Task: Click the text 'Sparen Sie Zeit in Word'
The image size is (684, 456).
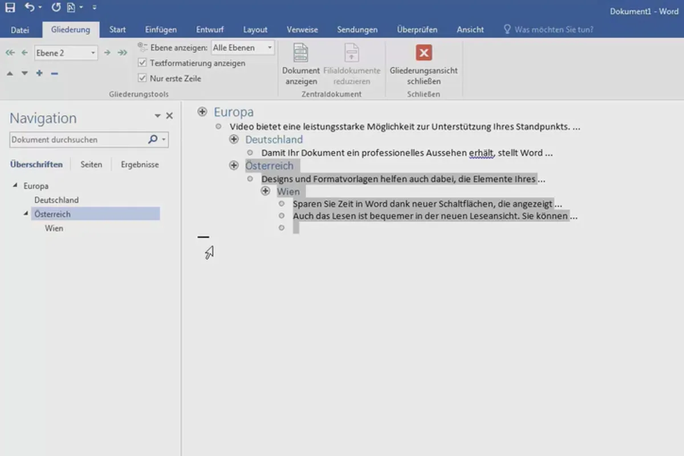Action: pos(340,203)
